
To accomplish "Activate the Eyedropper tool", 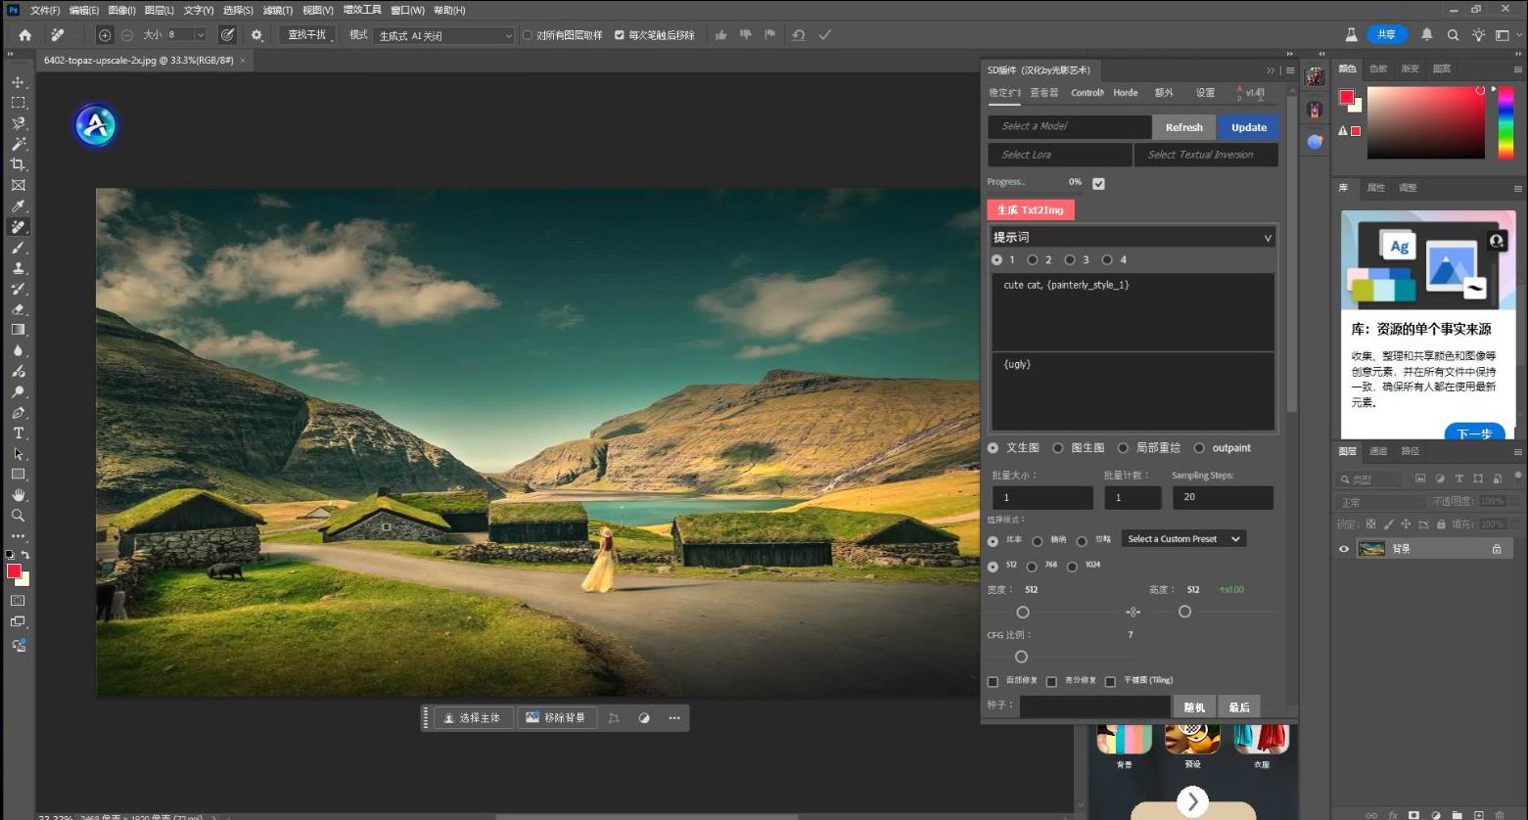I will 18,205.
